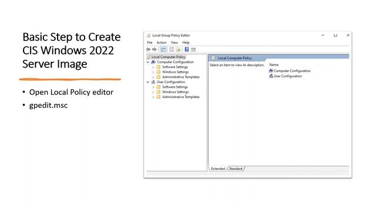Viewport: 376px width, 211px height.
Task: Click the Properties toolbar icon
Action: click(x=172, y=49)
